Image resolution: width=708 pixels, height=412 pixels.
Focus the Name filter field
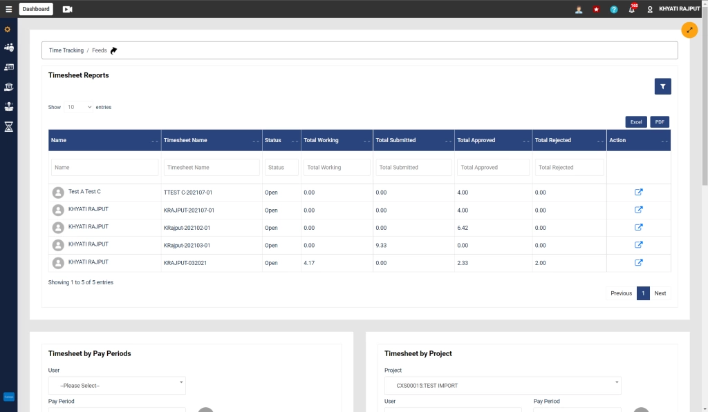click(105, 167)
